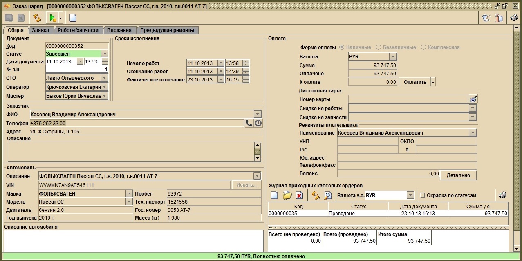This screenshot has width=522, height=261.
Task: Open the Вложения tab
Action: pyautogui.click(x=119, y=30)
